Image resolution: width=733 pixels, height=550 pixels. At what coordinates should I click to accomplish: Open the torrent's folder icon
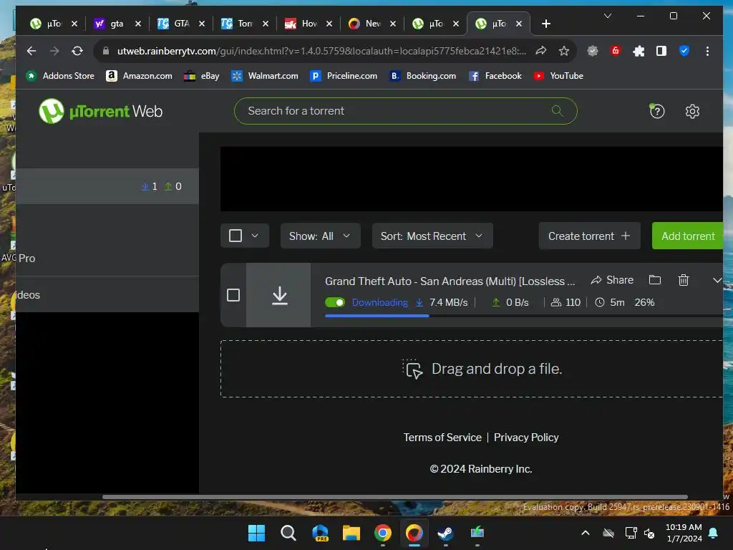pos(655,280)
